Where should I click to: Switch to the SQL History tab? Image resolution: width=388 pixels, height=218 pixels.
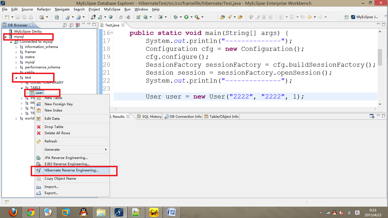(x=152, y=116)
